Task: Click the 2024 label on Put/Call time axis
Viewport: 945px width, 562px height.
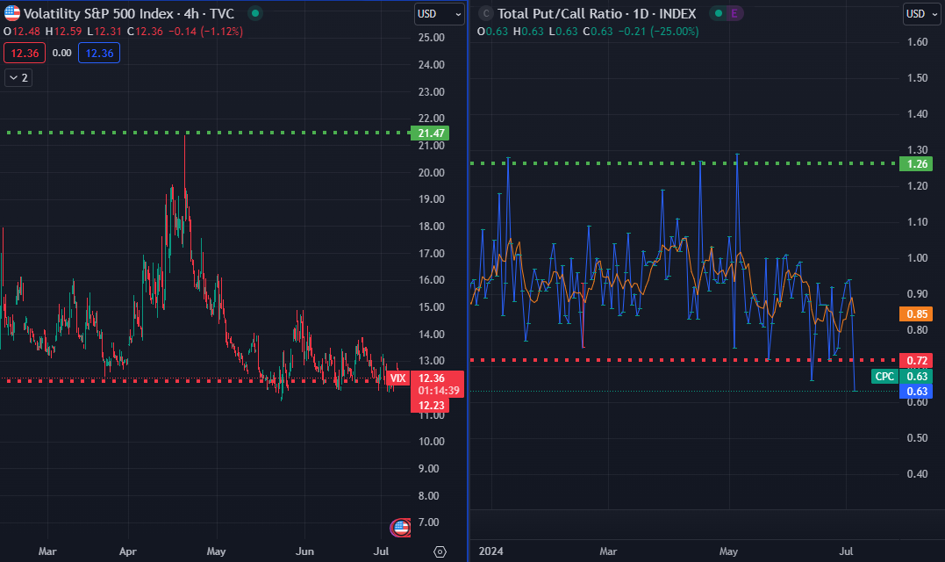Action: pyautogui.click(x=490, y=551)
